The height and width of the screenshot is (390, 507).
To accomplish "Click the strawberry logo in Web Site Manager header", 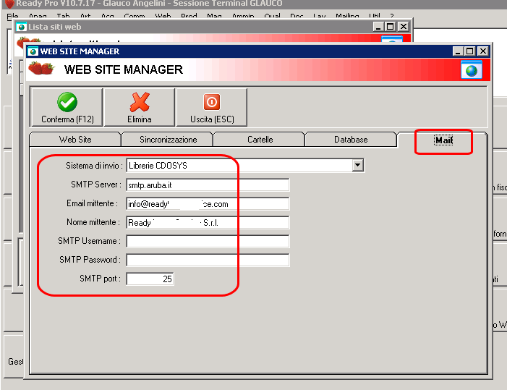I will (x=41, y=68).
